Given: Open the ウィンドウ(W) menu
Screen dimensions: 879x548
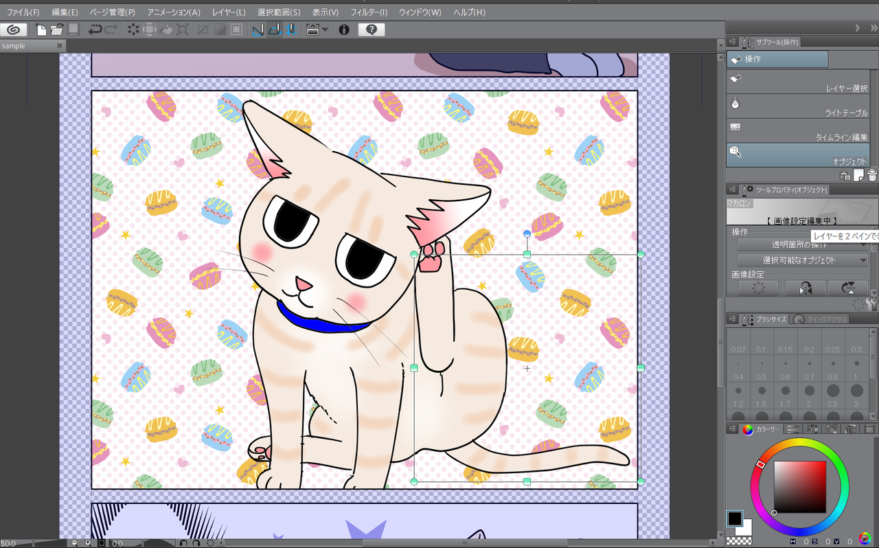Looking at the screenshot, I should 420,12.
